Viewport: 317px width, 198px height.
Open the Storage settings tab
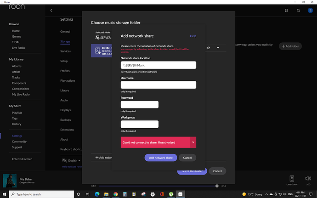pos(65,41)
